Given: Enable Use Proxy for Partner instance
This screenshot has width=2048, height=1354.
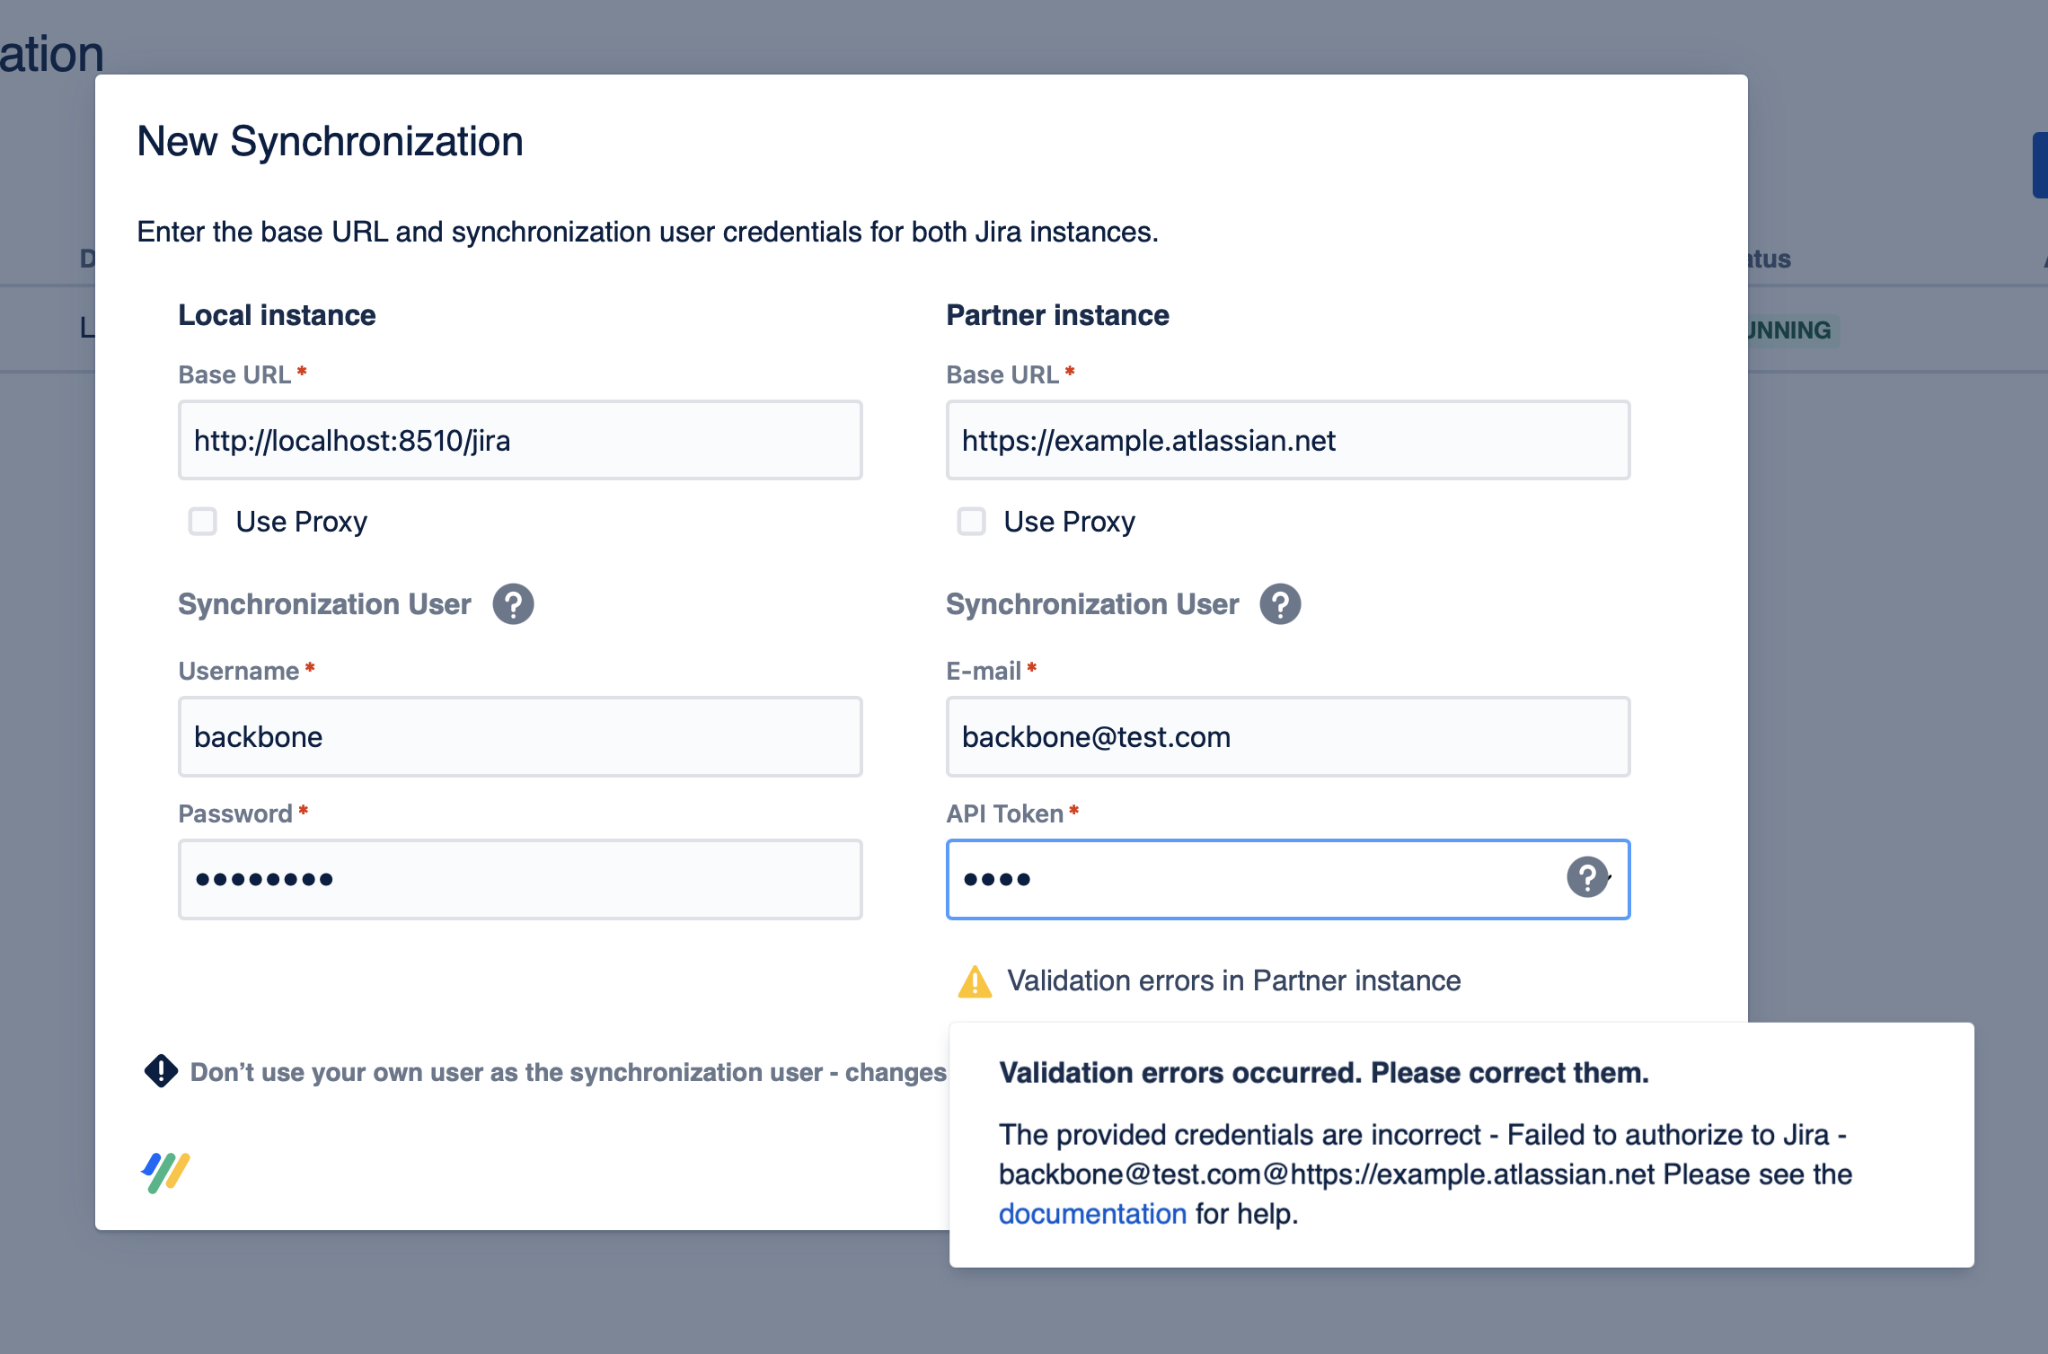Looking at the screenshot, I should coord(971,522).
